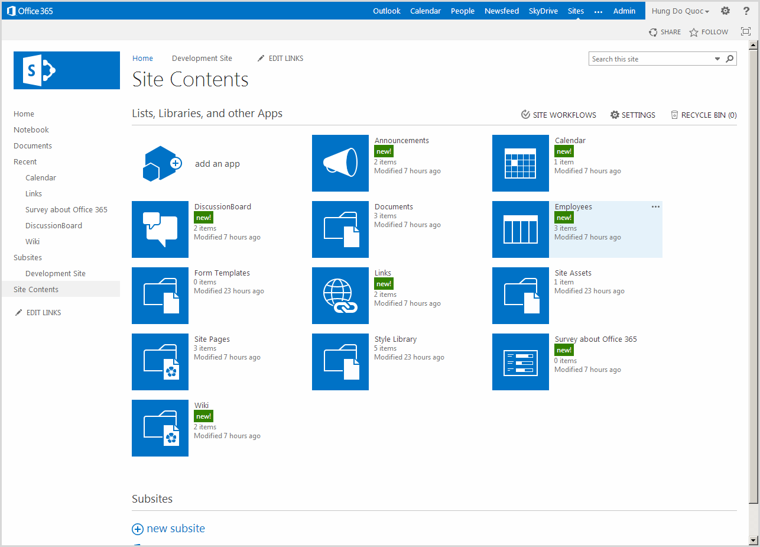Click the Employees list tile icon
The height and width of the screenshot is (547, 760).
click(520, 229)
